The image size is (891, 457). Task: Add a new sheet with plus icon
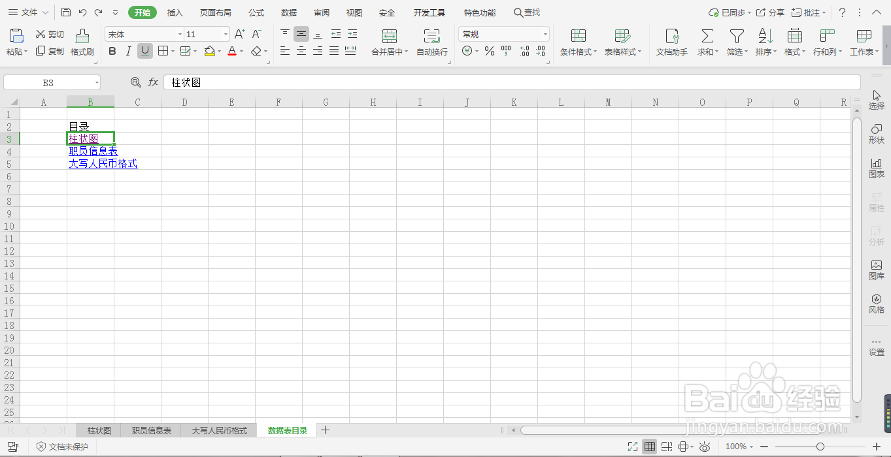pos(326,430)
